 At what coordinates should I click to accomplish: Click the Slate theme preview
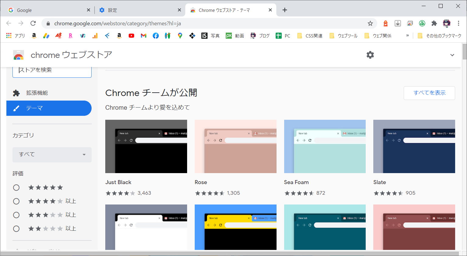[414, 146]
